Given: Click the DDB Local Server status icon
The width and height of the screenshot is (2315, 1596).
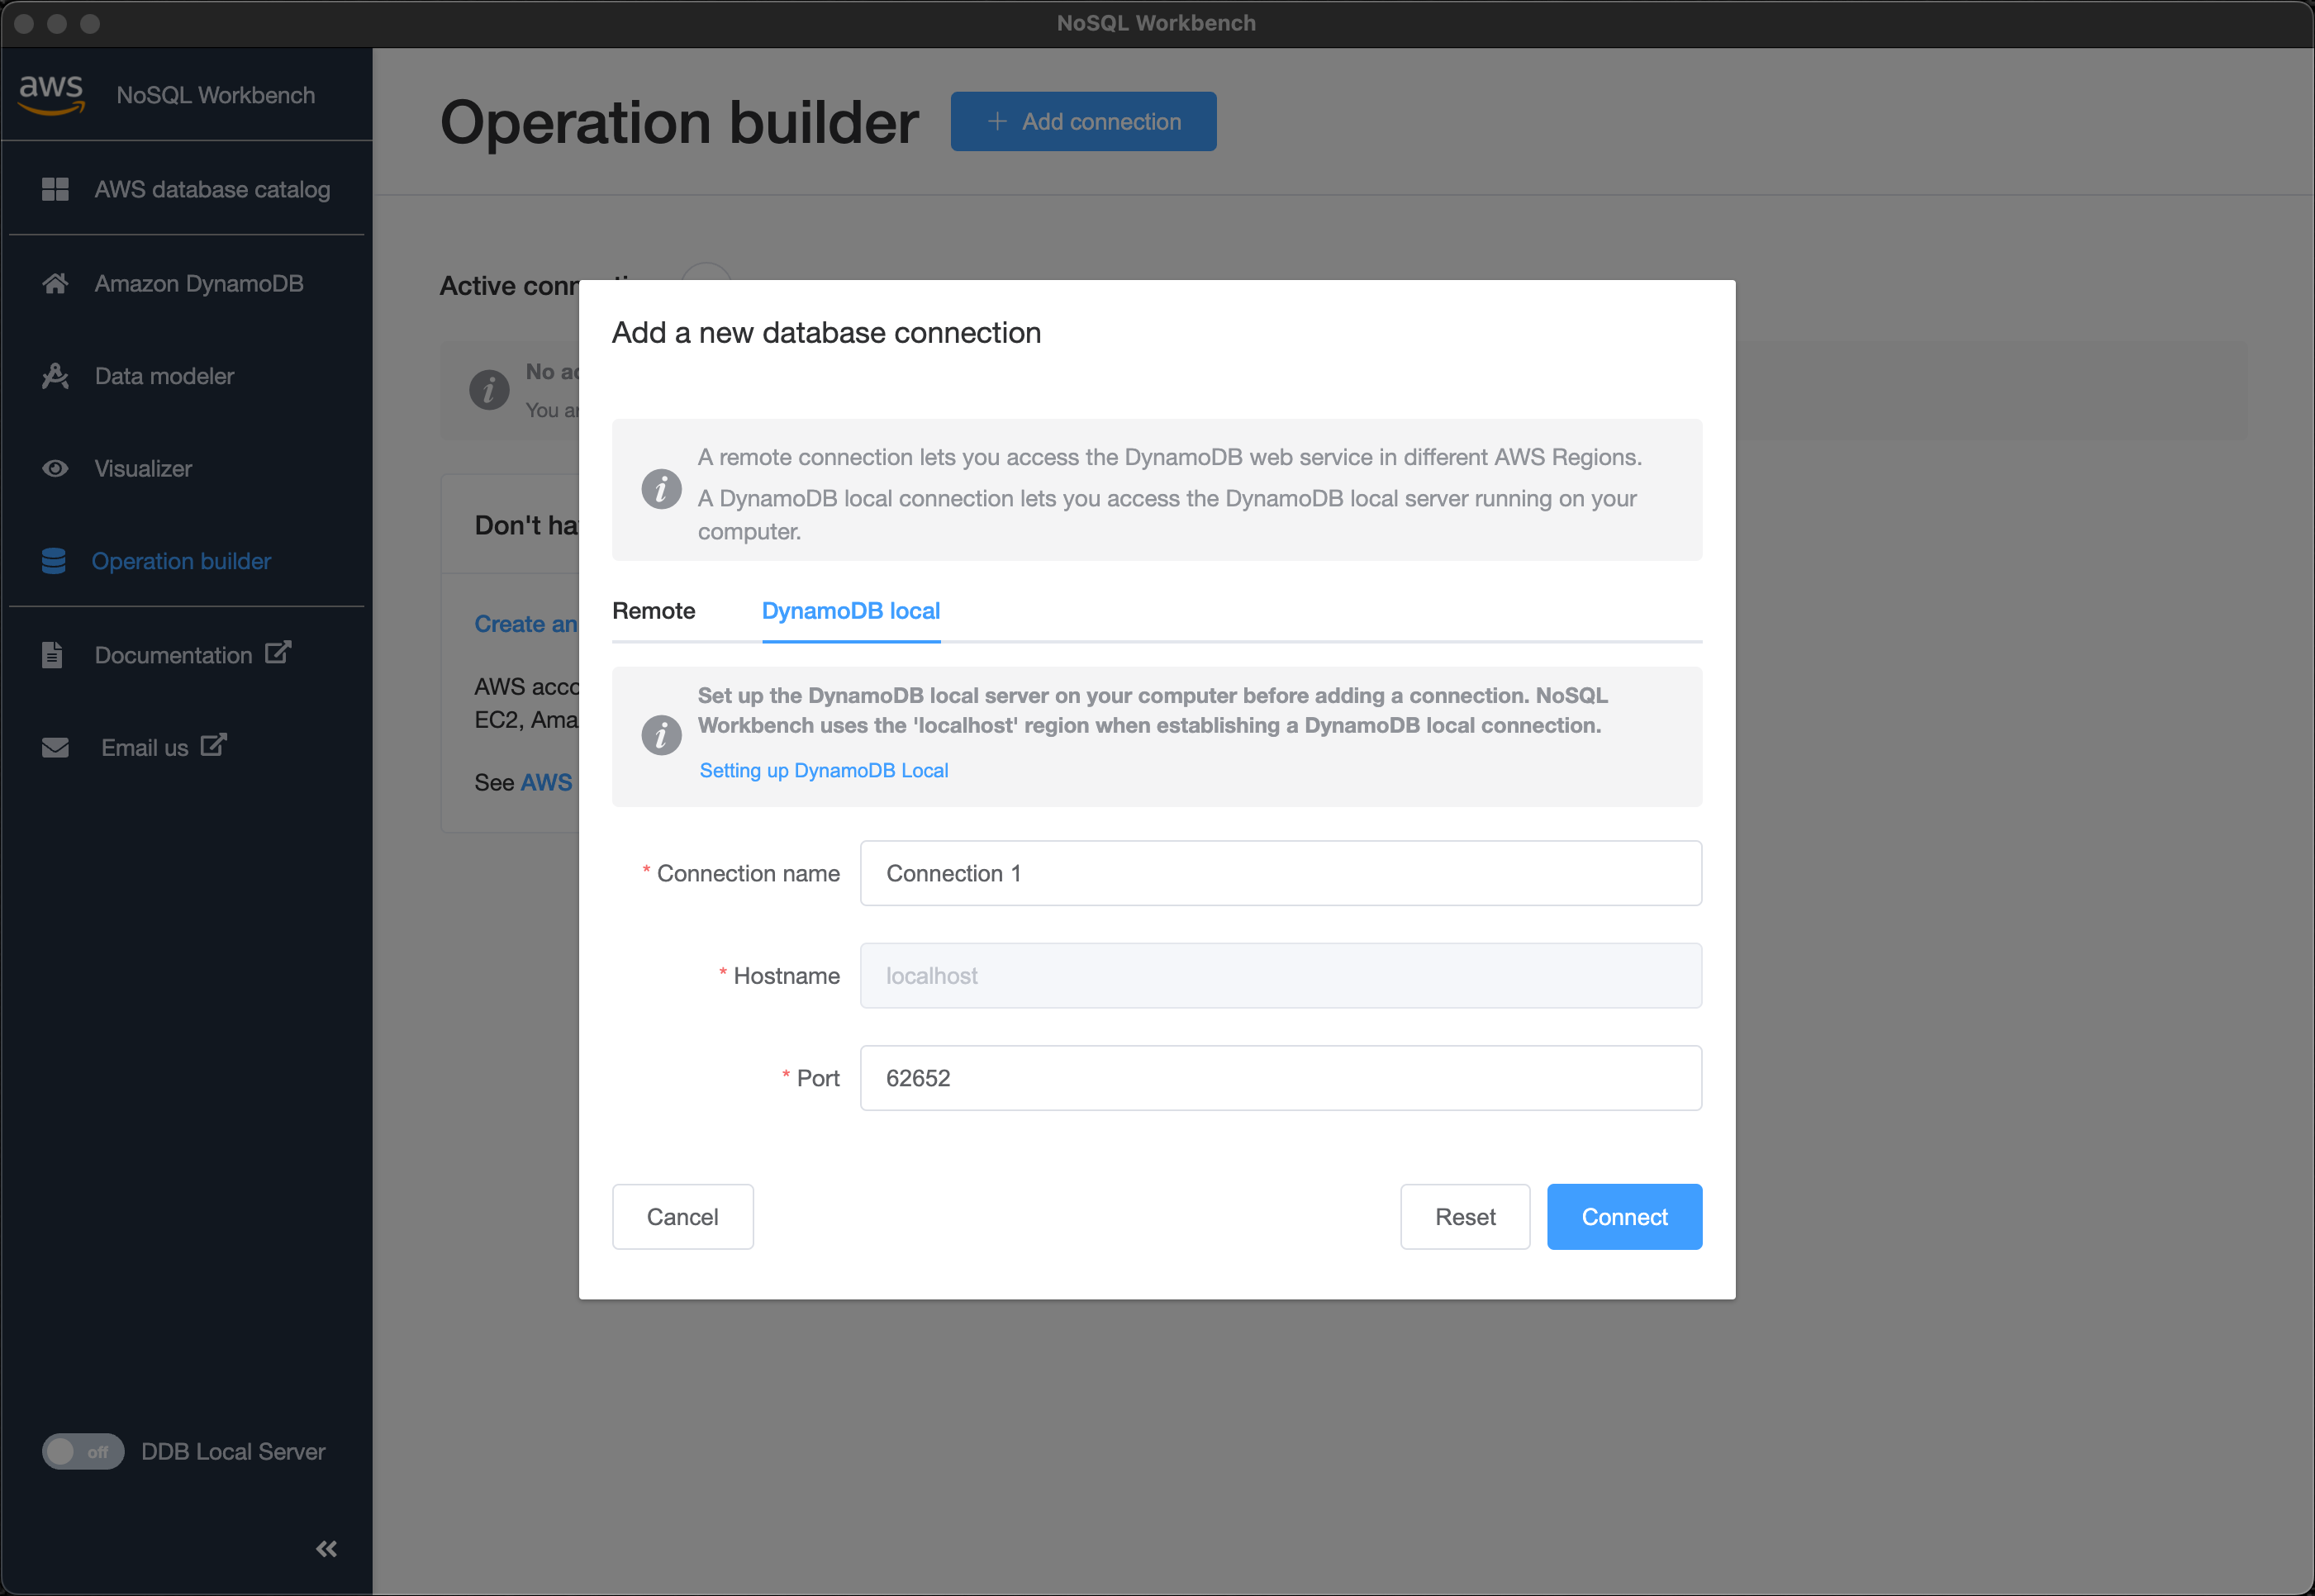Looking at the screenshot, I should [83, 1450].
